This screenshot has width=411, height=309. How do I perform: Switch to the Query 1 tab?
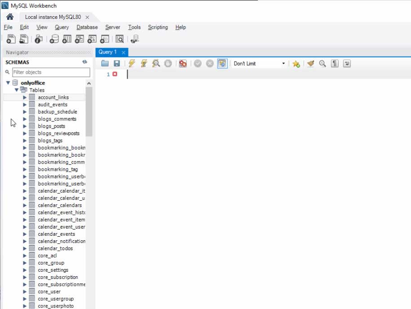pos(107,52)
